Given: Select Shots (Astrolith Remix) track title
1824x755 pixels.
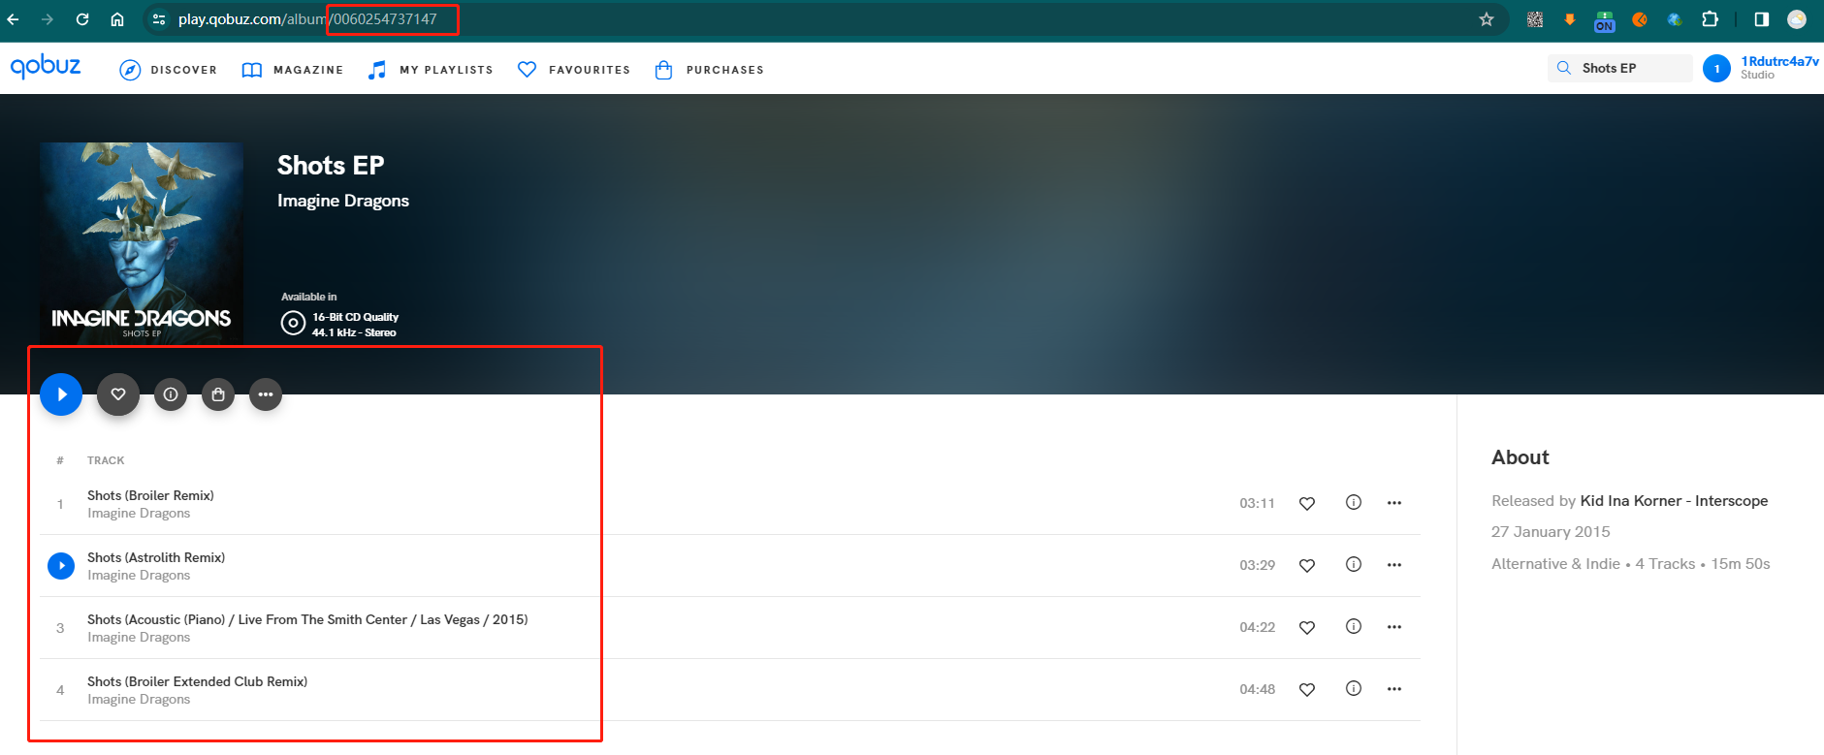Looking at the screenshot, I should click(x=156, y=557).
